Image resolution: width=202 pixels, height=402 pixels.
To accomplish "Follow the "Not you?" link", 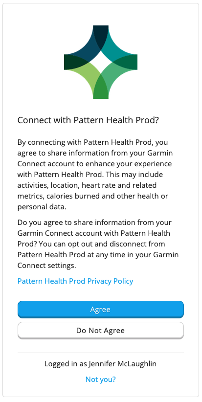I will 101,379.
